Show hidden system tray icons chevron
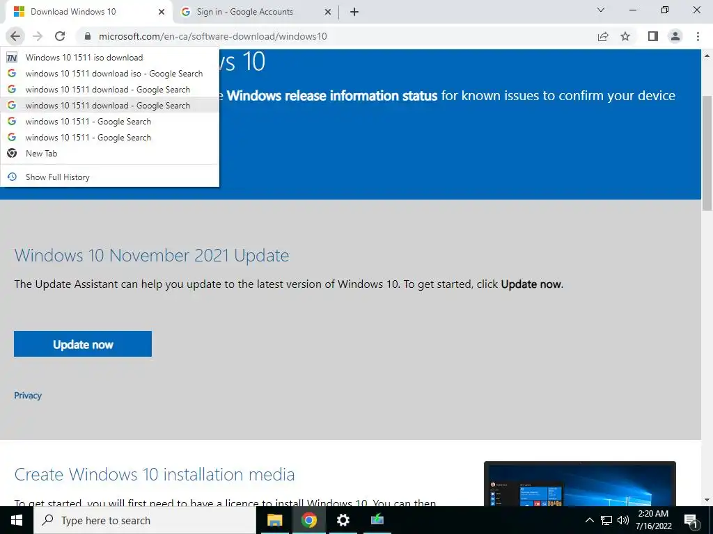This screenshot has width=713, height=534. pyautogui.click(x=589, y=520)
